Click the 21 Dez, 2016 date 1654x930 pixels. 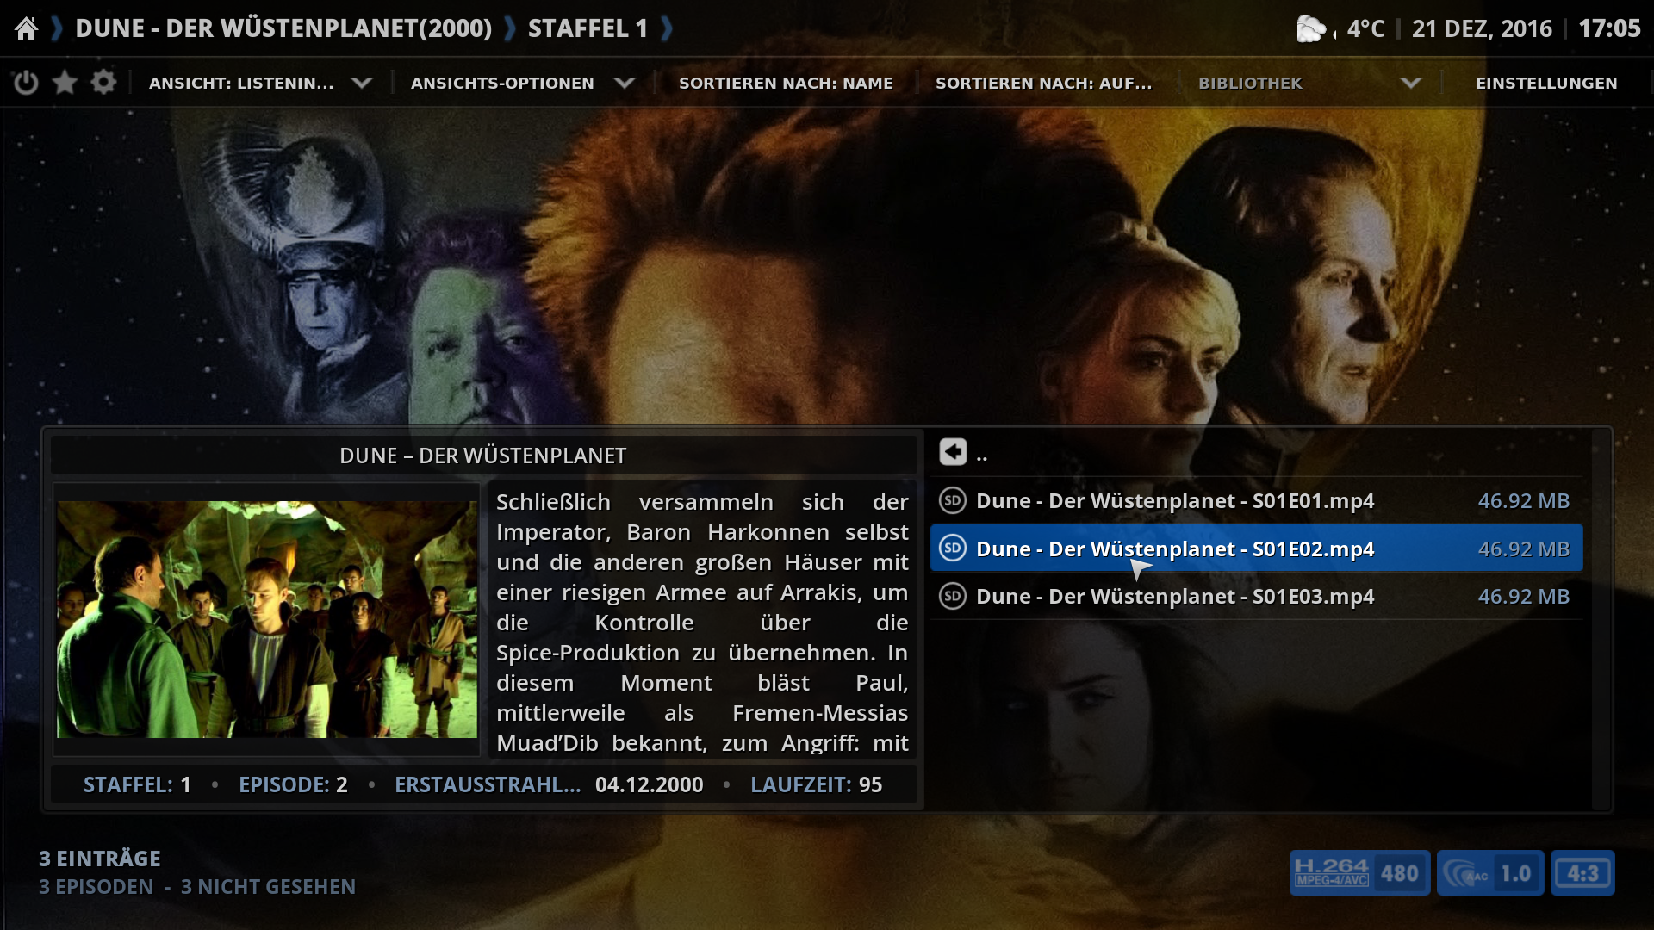coord(1482,28)
